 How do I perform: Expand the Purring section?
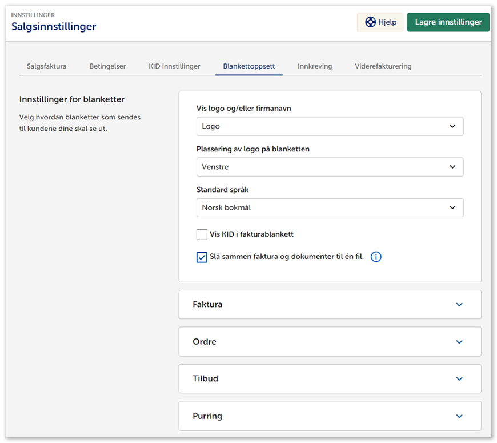click(x=330, y=416)
